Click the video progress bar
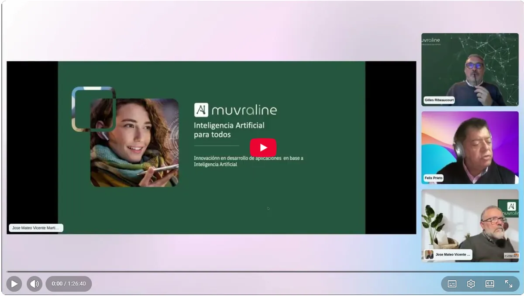The height and width of the screenshot is (296, 524). pos(263,272)
